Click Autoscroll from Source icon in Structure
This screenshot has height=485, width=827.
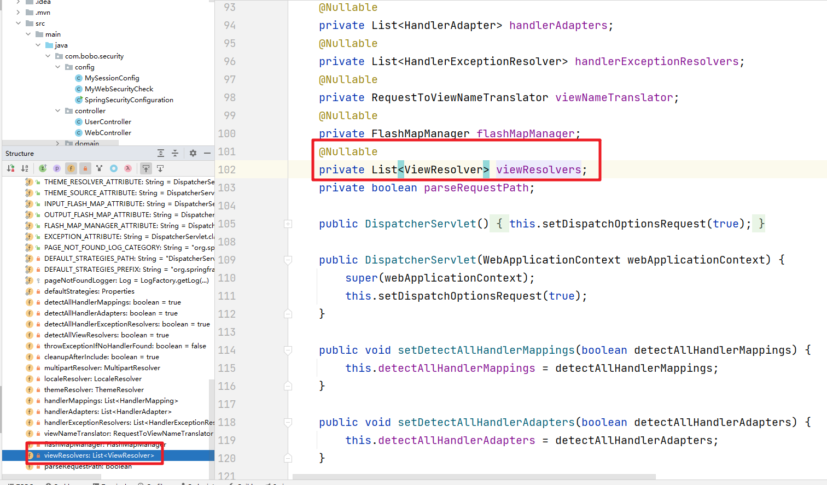[x=160, y=168]
